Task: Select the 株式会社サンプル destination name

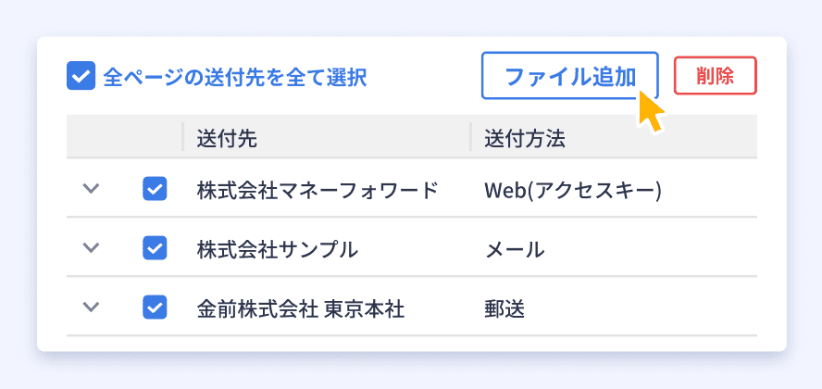Action: (x=278, y=249)
